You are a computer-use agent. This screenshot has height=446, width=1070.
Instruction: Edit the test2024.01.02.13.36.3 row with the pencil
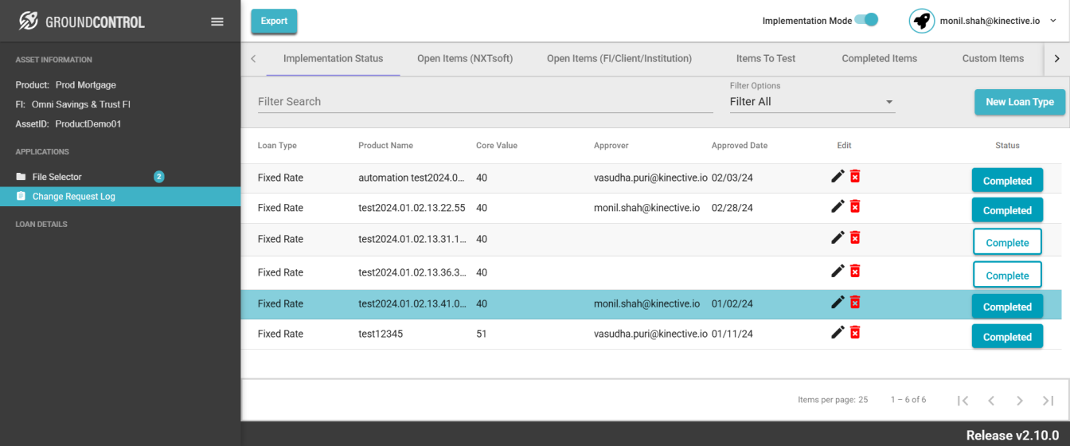click(838, 271)
